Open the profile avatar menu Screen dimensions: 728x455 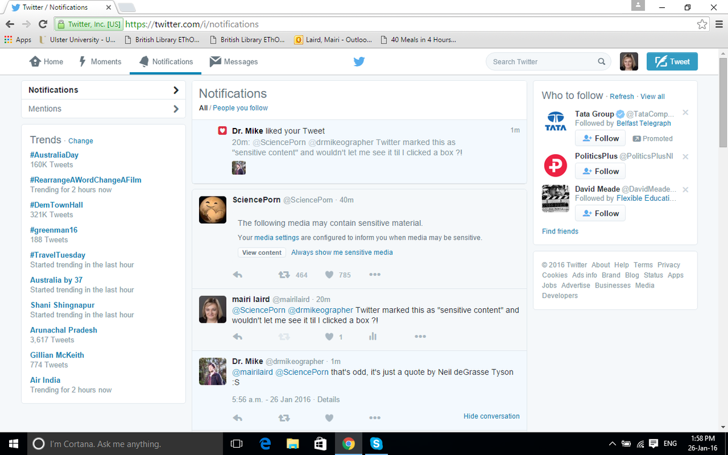pyautogui.click(x=629, y=61)
